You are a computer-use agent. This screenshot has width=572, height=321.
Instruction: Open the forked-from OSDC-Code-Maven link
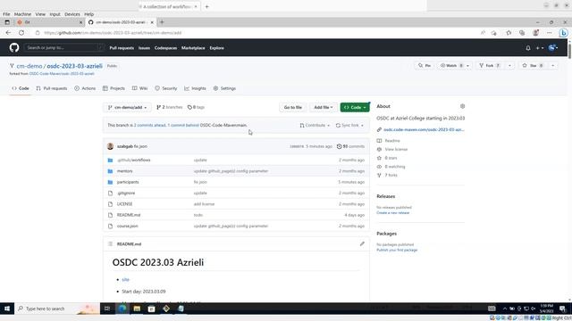[x=62, y=73]
